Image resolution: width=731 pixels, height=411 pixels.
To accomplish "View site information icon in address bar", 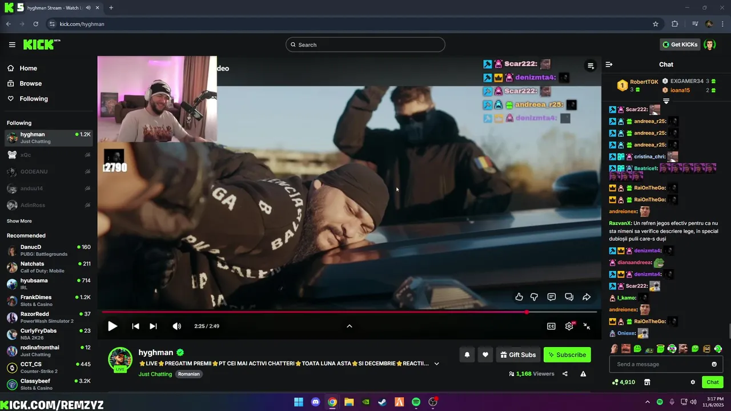I will [x=52, y=24].
